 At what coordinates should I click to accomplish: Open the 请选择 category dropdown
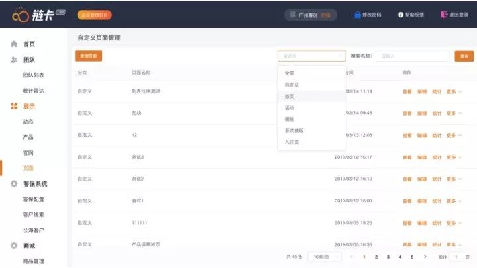311,56
